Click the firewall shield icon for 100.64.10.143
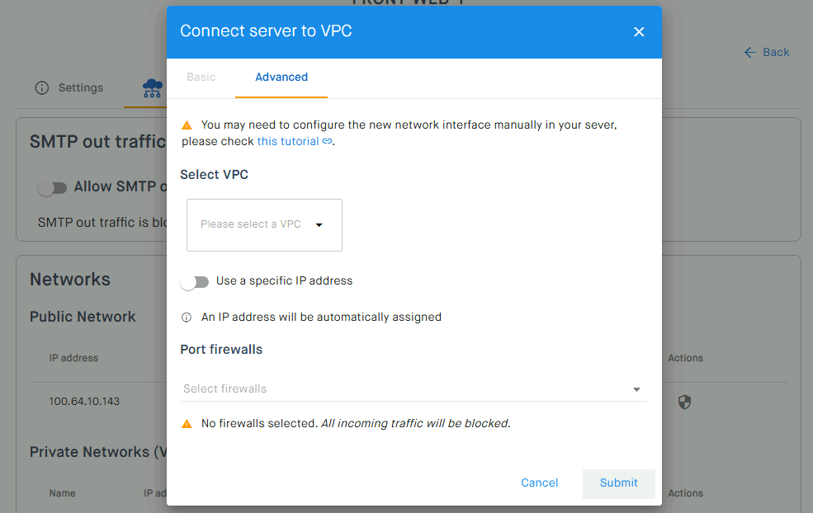The image size is (813, 513). pyautogui.click(x=684, y=402)
